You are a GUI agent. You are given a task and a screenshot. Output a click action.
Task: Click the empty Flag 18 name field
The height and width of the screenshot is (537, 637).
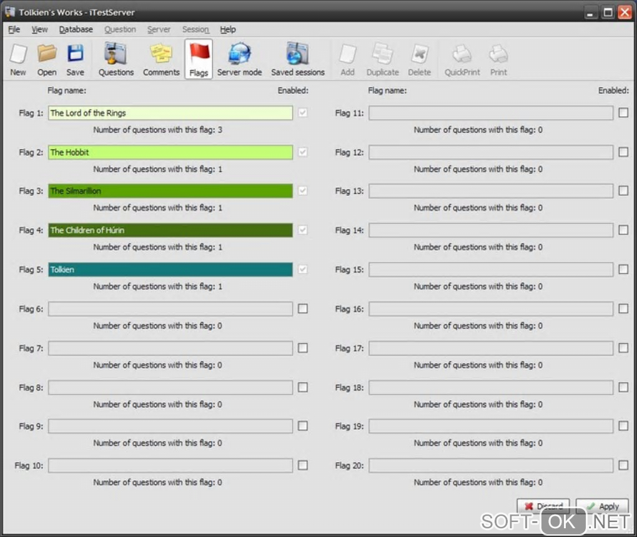point(491,388)
